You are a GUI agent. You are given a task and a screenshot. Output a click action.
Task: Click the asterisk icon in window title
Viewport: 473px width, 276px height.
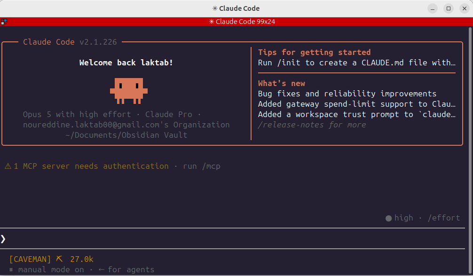coord(215,8)
